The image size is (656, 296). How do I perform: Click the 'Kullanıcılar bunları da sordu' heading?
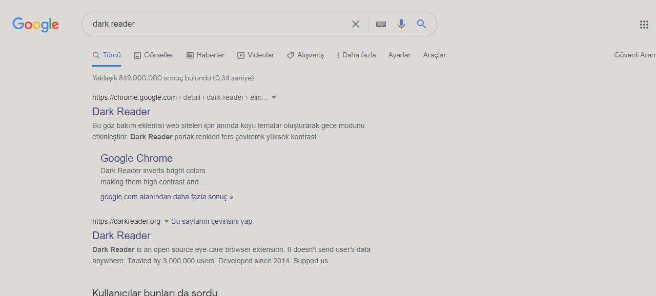pos(155,292)
